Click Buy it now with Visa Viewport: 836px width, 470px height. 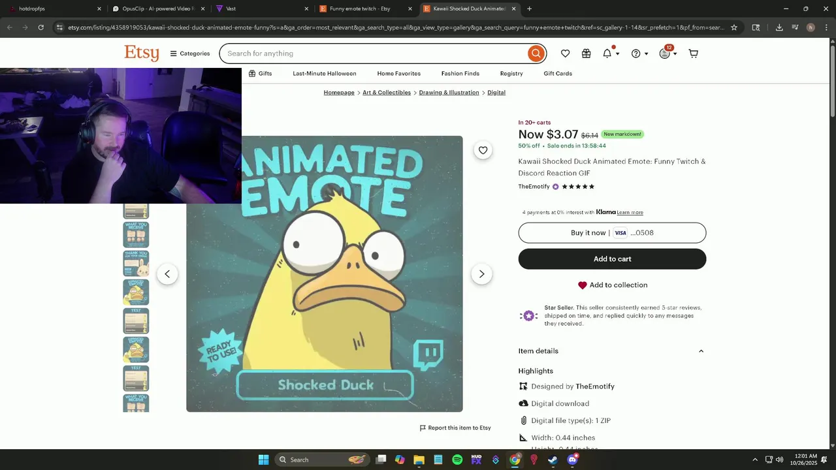[x=612, y=233]
